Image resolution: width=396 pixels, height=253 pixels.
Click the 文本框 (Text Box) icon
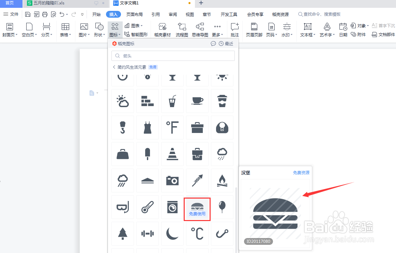(307, 30)
